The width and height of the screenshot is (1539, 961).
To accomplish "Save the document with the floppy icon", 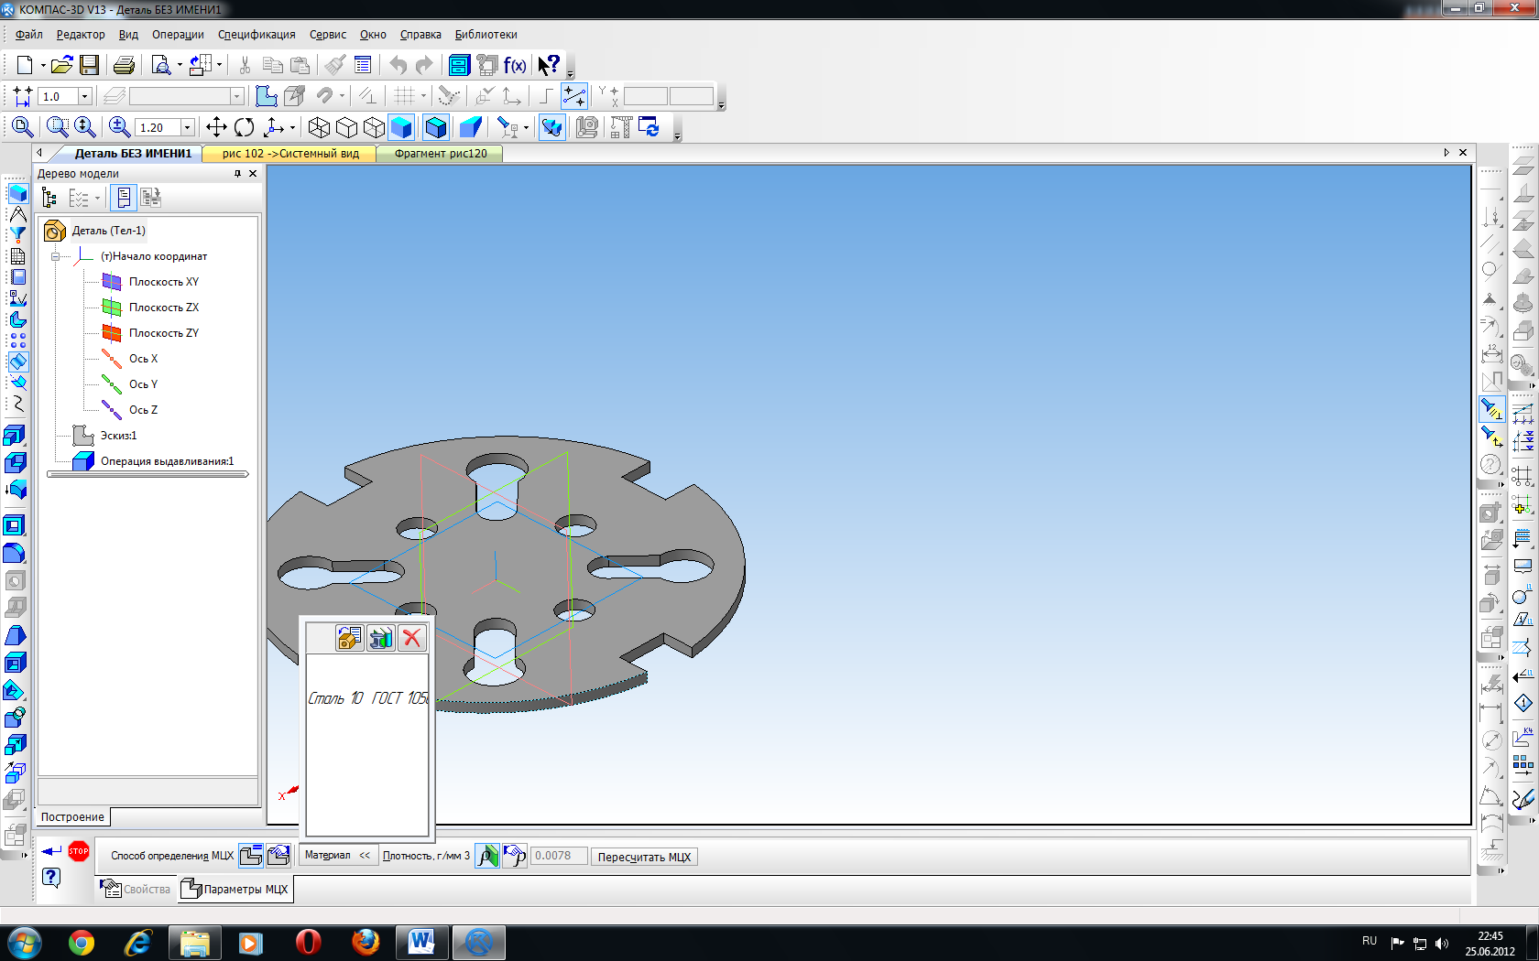I will coord(89,65).
